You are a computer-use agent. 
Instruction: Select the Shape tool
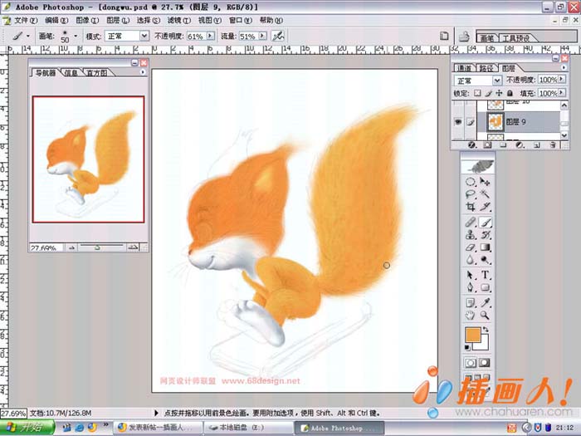(485, 287)
